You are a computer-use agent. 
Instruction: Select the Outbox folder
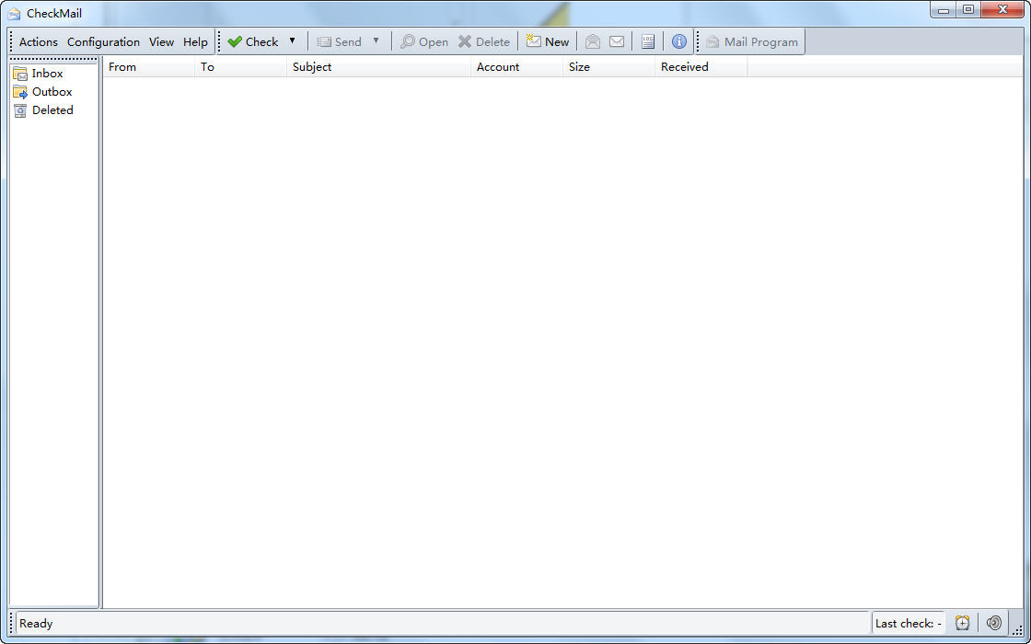(42, 92)
